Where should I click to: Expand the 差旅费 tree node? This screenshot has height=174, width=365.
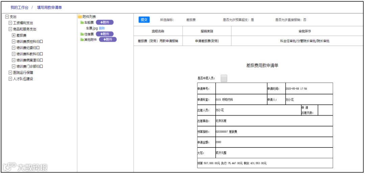click(x=14, y=35)
